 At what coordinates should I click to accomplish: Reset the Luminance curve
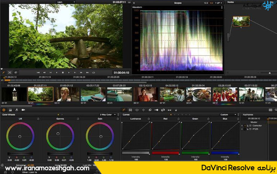coord(149,119)
